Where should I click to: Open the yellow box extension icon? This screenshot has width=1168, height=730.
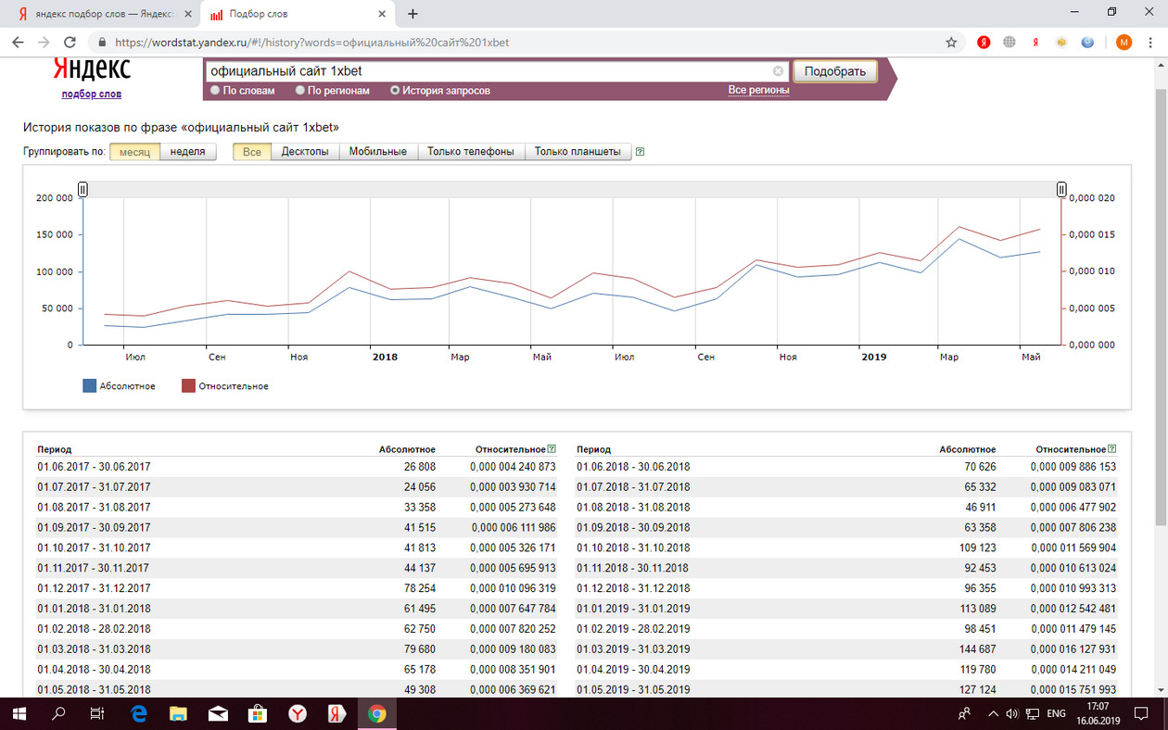1061,42
